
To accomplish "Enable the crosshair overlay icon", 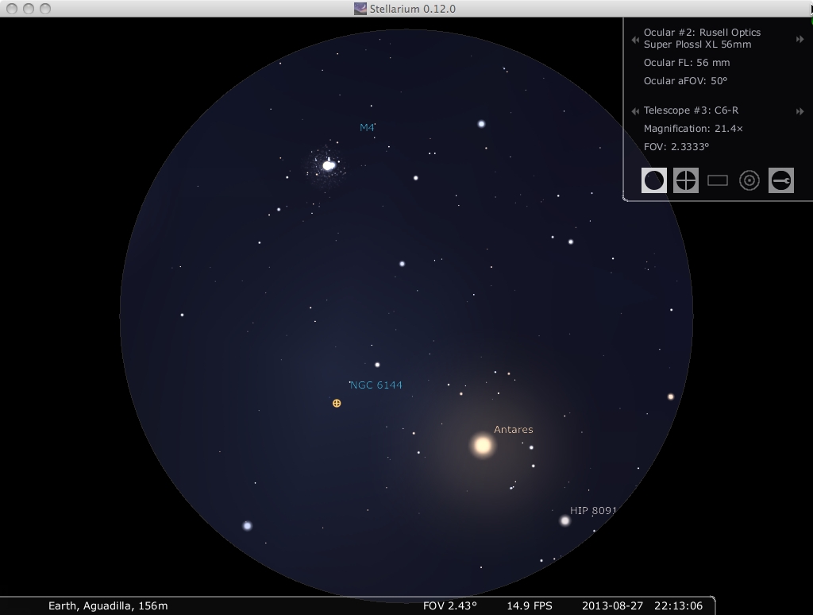I will [686, 181].
